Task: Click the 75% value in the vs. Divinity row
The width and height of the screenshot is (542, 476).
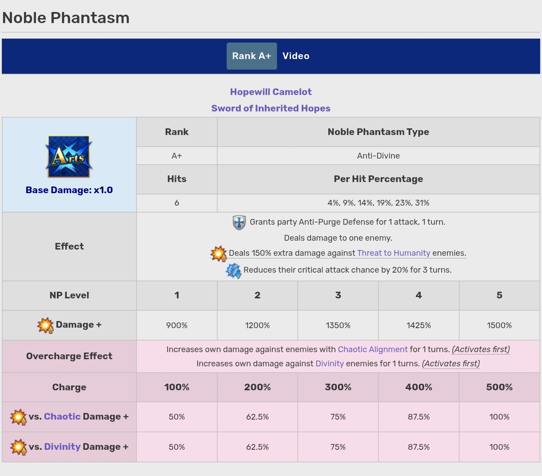Action: (x=338, y=447)
